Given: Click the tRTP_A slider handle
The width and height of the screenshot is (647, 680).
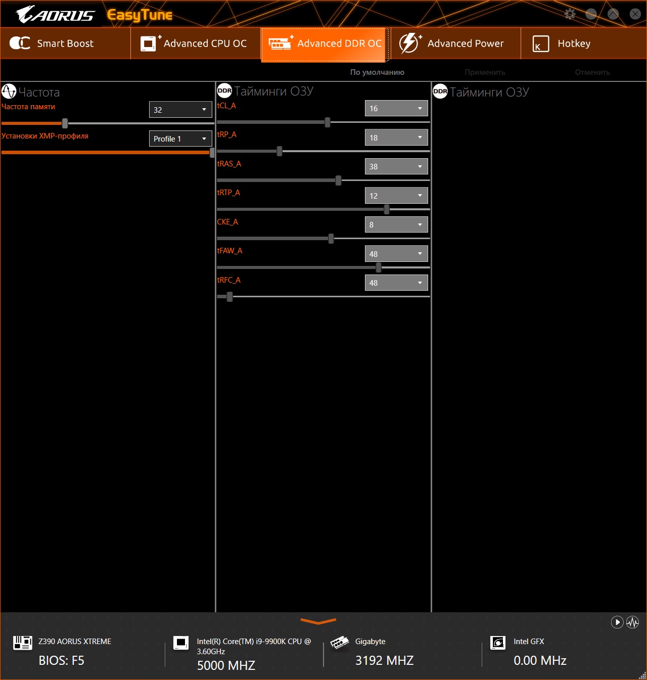Looking at the screenshot, I should pos(387,209).
